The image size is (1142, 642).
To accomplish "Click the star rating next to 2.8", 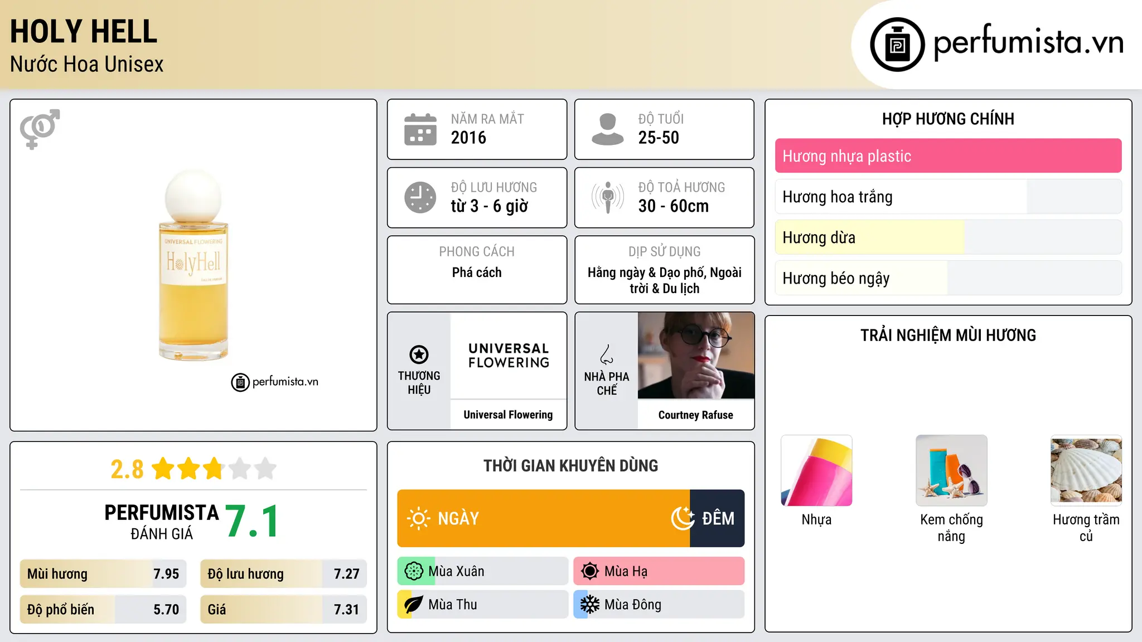I will point(214,469).
